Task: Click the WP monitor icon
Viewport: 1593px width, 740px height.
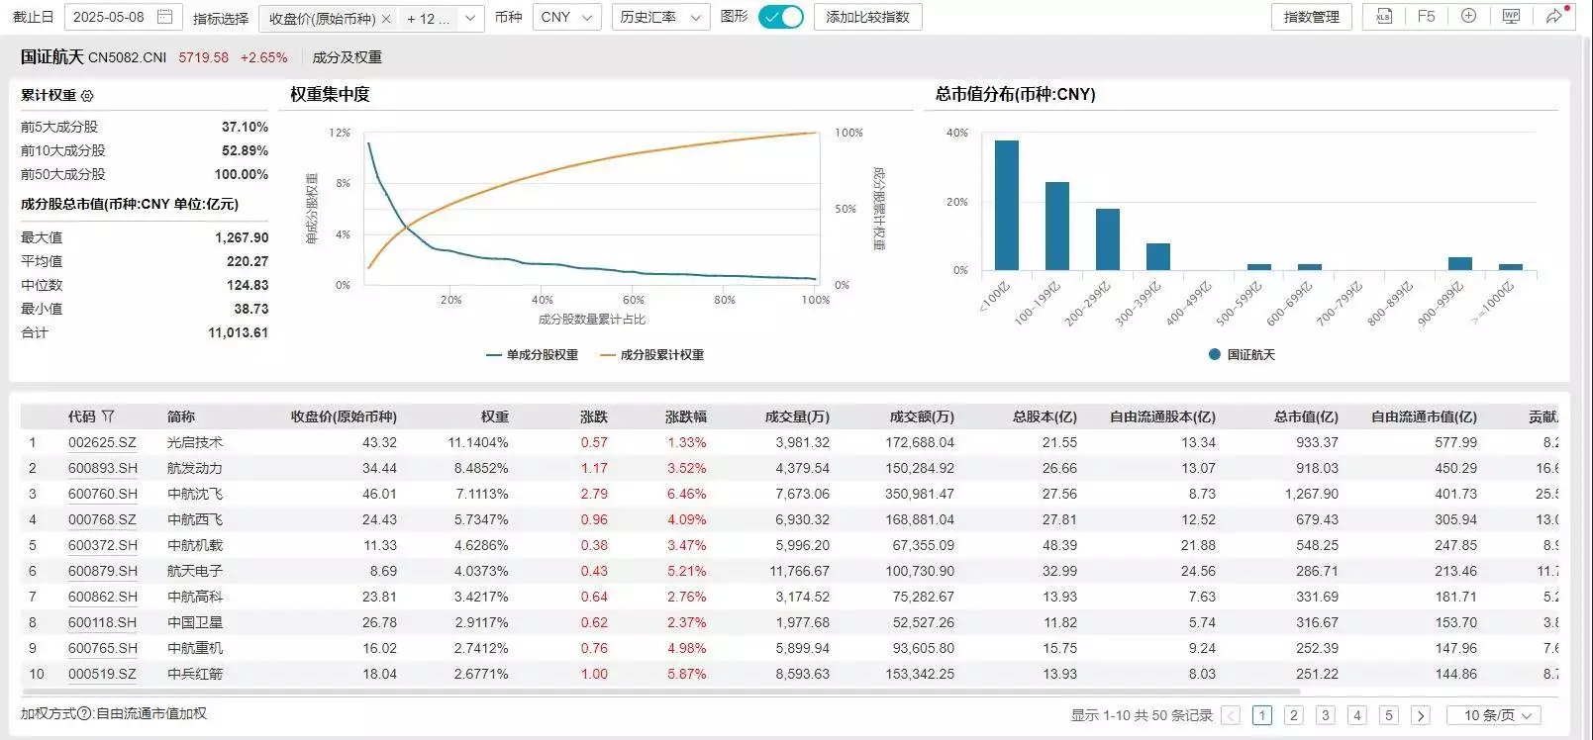Action: coord(1511,16)
